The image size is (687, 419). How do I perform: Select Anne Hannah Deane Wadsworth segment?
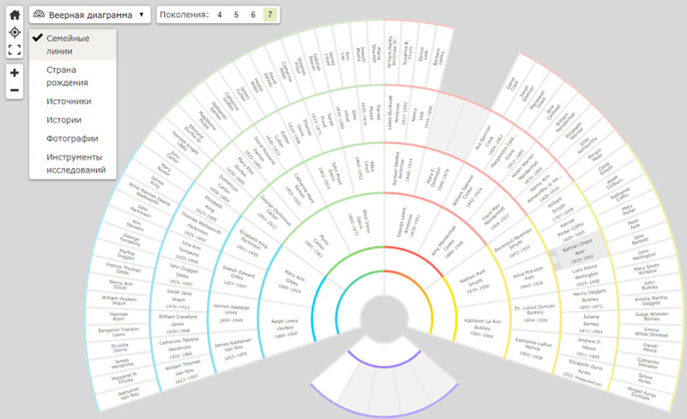tap(149, 194)
